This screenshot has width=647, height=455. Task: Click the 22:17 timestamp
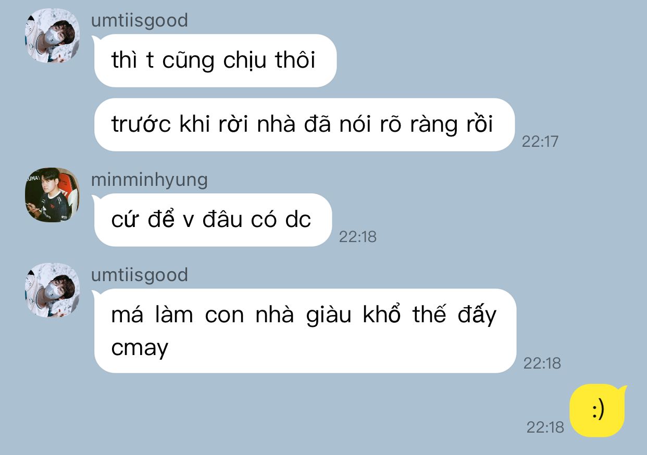tap(540, 141)
